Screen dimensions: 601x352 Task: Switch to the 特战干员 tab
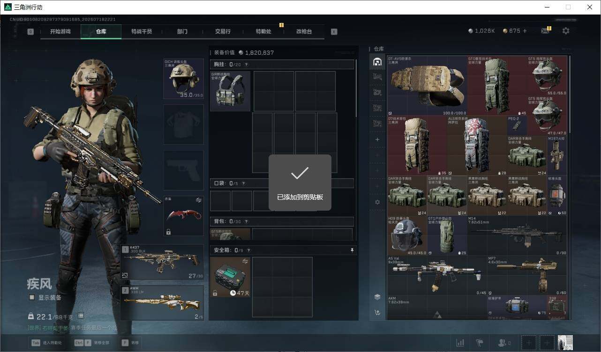pos(142,31)
